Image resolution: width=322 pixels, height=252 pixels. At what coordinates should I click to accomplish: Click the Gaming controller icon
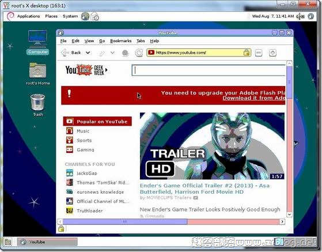click(70, 149)
